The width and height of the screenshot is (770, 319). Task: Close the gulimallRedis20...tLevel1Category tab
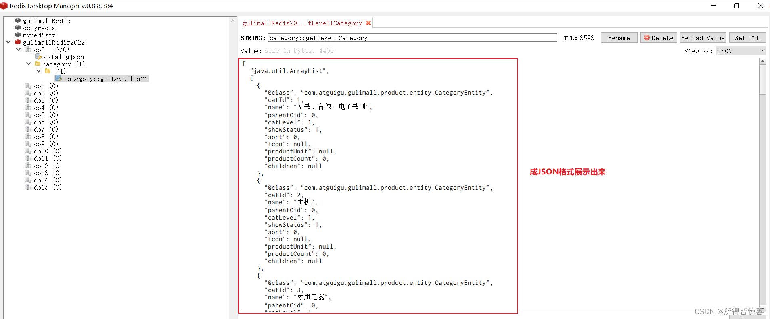(368, 23)
